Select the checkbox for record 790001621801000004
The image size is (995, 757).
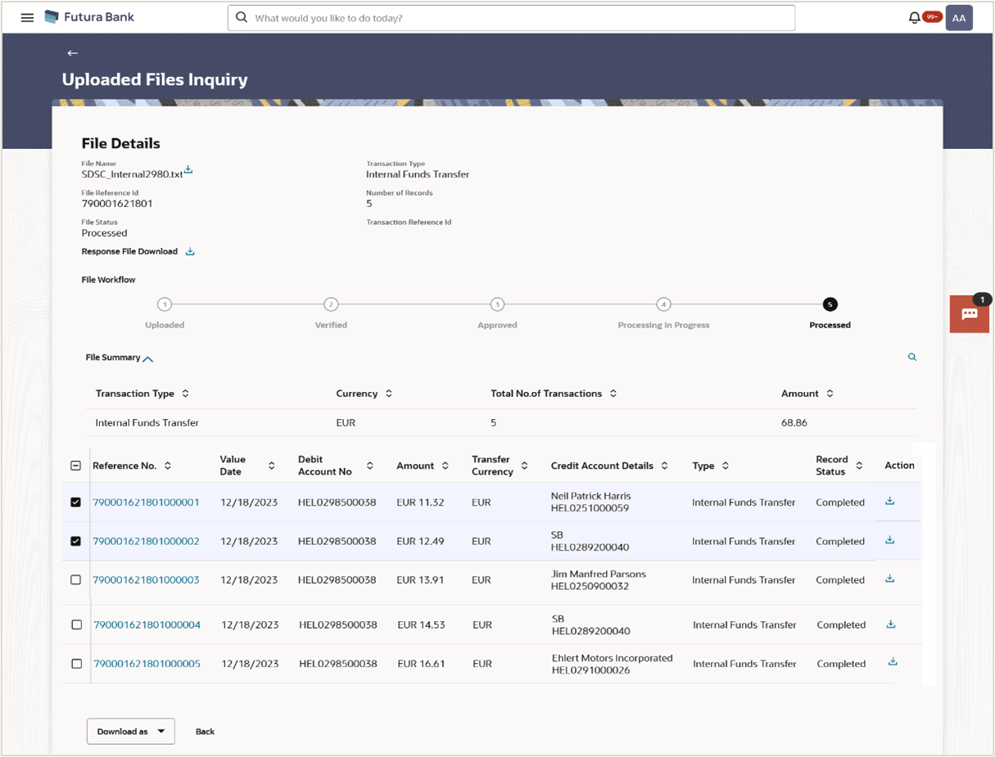tap(76, 624)
